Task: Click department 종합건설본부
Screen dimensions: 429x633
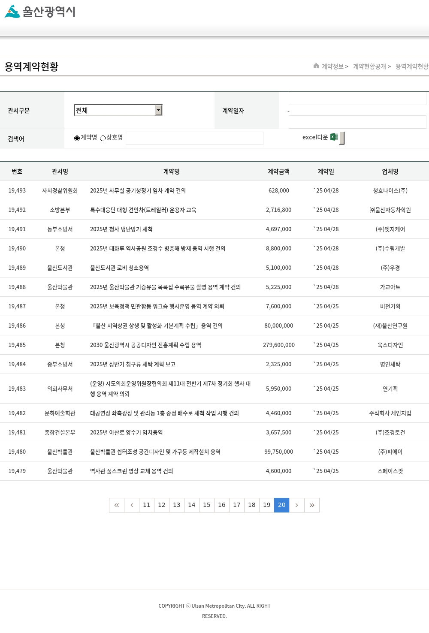Action: [60, 433]
